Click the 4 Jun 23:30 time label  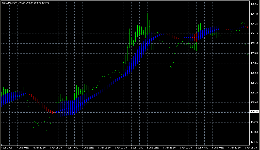[88, 148]
